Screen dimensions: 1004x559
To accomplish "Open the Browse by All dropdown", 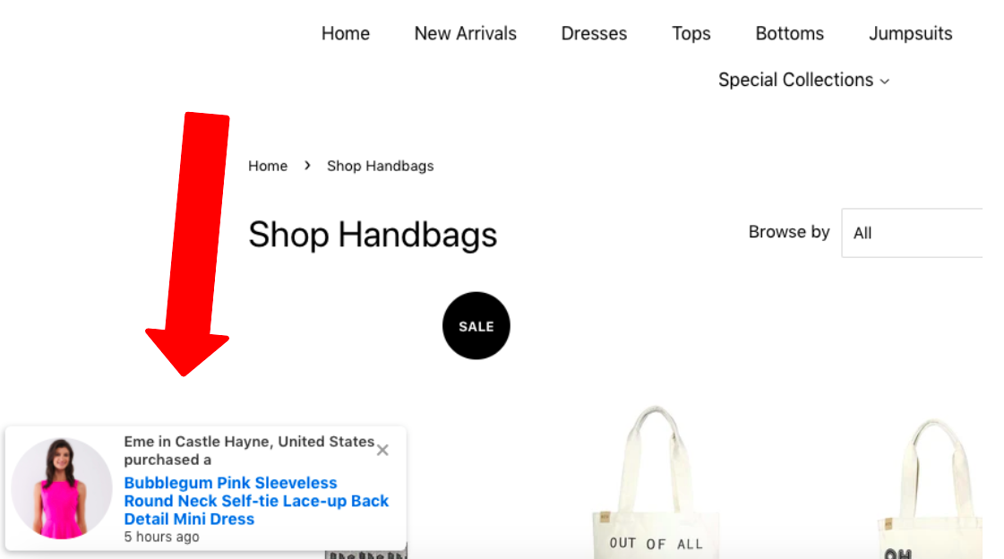I will click(912, 233).
